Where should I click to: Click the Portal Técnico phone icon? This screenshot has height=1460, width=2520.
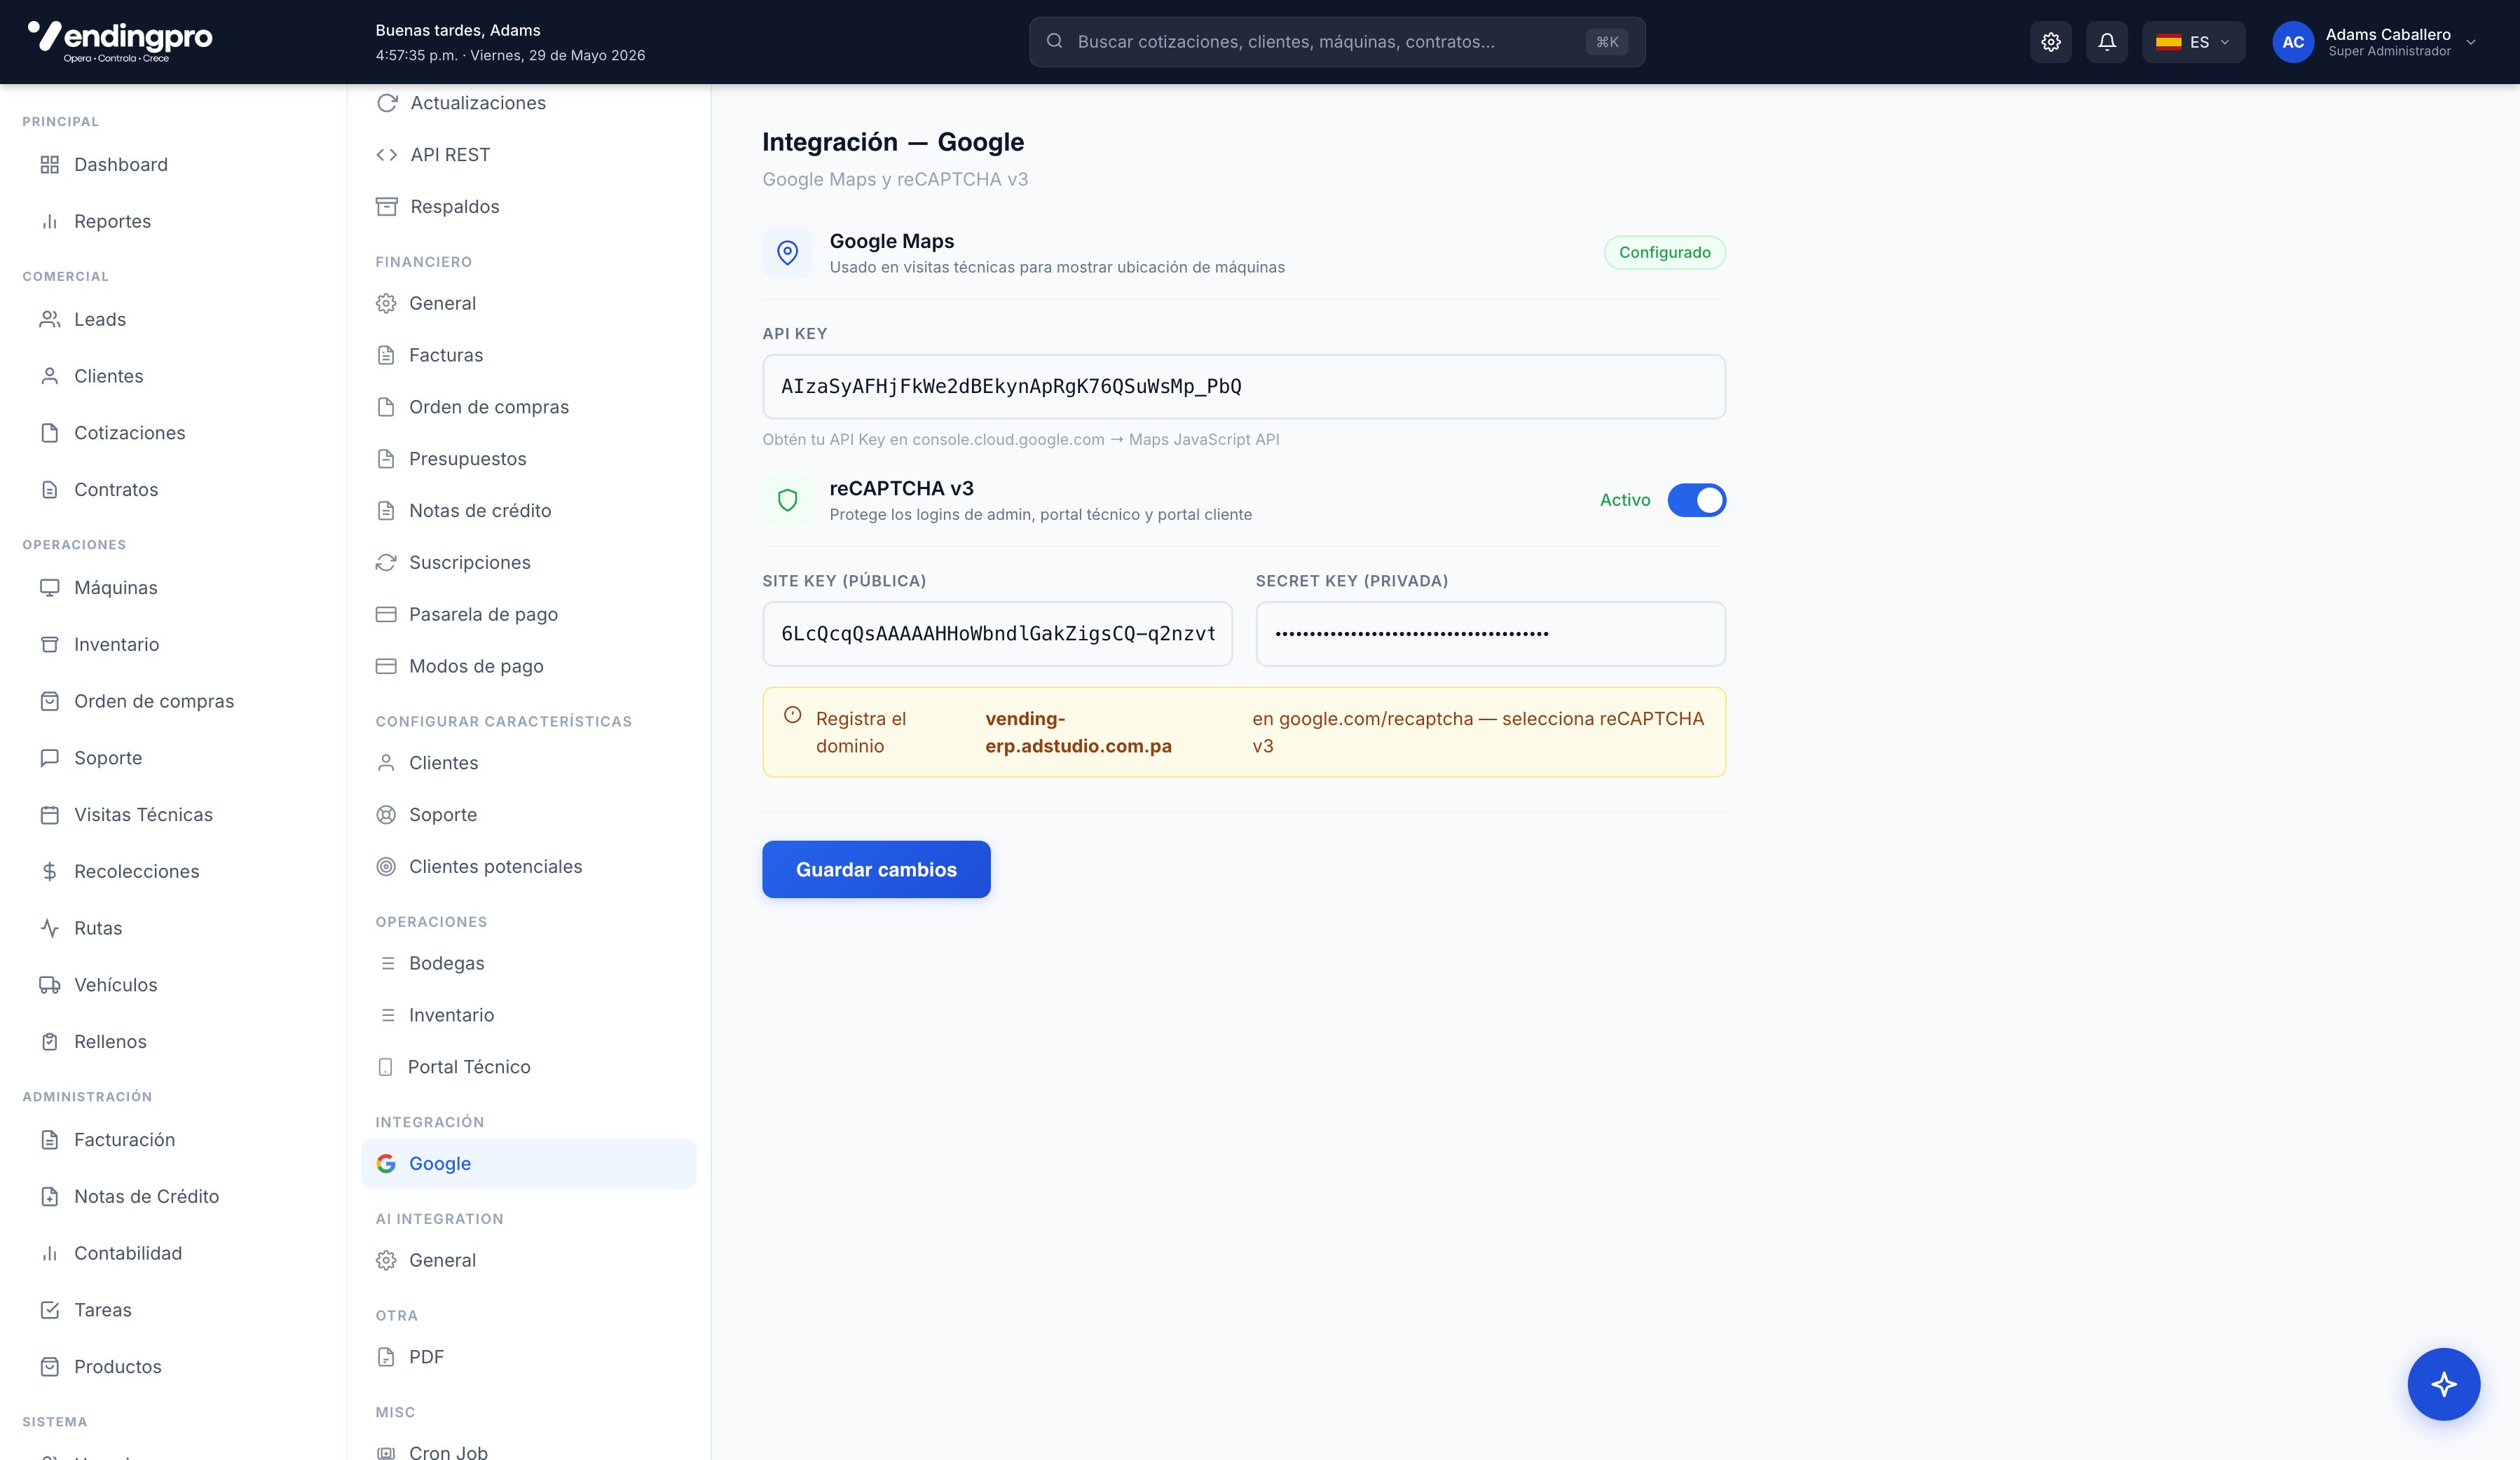pos(386,1067)
